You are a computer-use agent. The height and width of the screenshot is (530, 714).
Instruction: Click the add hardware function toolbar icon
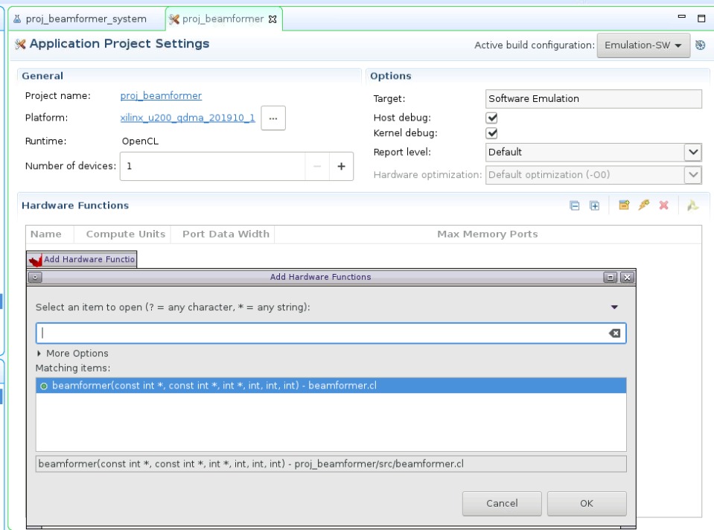[624, 205]
